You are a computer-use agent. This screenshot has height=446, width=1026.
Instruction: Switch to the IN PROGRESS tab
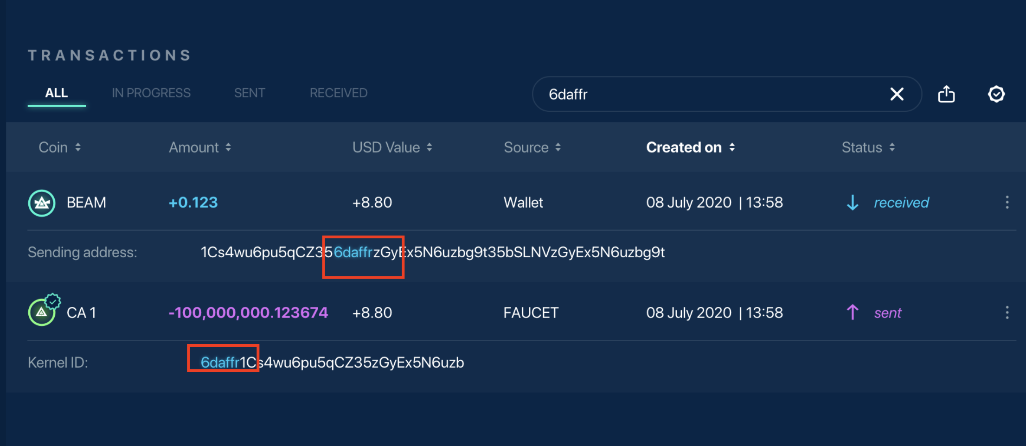tap(151, 93)
